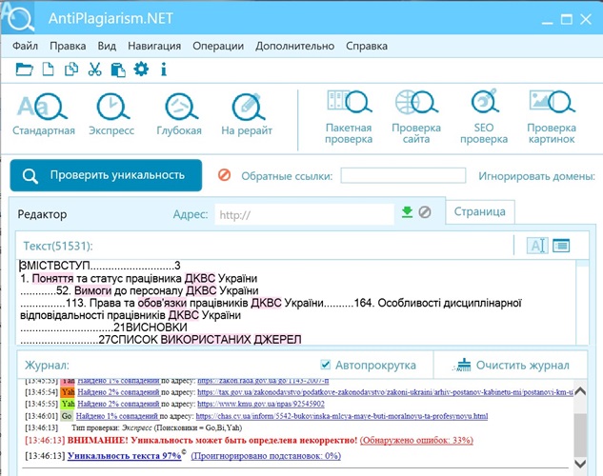Viewport: 603px width, 476px height.
Task: Click Проигнорировано подстановок: 0% link
Action: click(266, 456)
